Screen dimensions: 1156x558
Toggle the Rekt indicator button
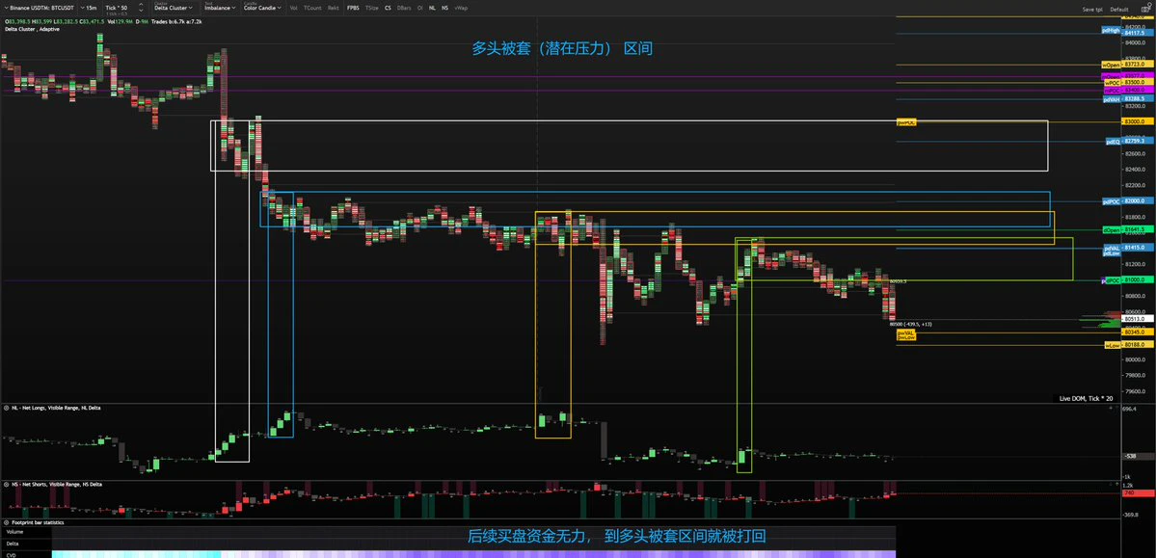[x=334, y=8]
